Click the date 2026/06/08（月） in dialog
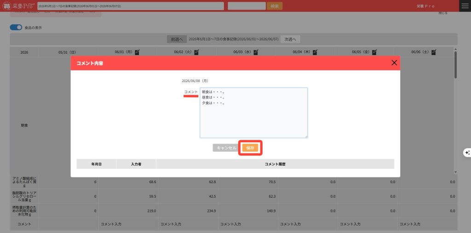The height and width of the screenshot is (233, 471). pyautogui.click(x=195, y=81)
